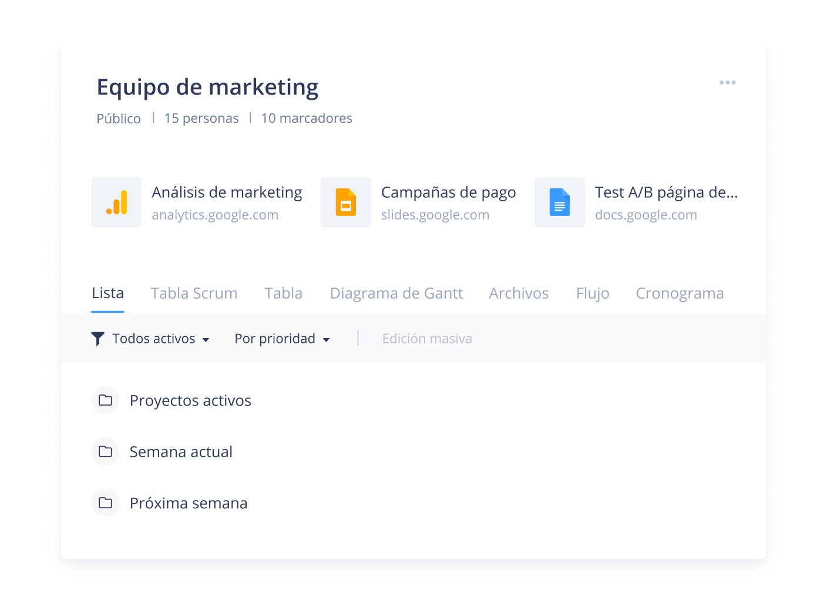827x601 pixels.
Task: Select the Archivos tab
Action: click(x=519, y=293)
